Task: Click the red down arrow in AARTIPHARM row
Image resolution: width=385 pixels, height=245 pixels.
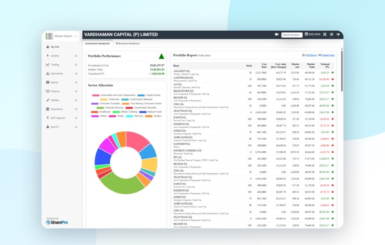Action: 332,79
